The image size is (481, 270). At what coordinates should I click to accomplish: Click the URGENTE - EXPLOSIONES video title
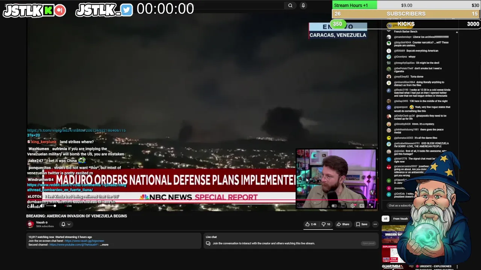[434, 267]
